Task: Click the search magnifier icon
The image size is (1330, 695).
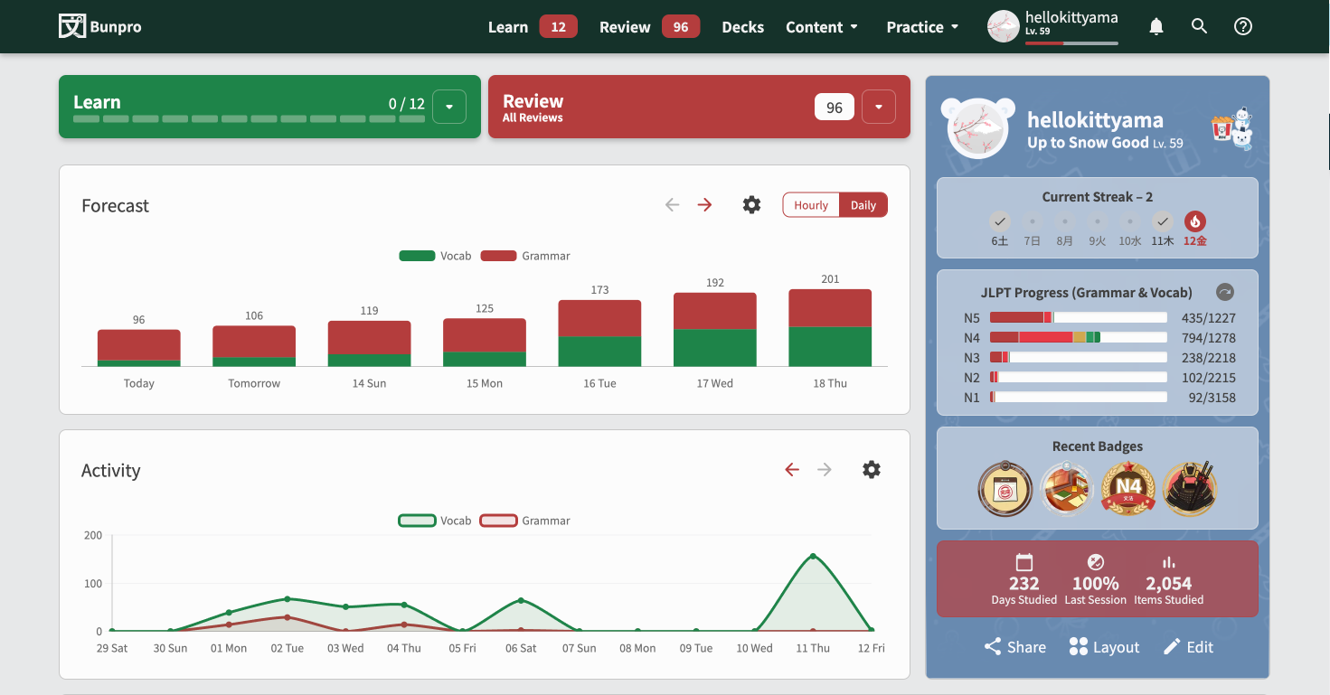Action: coord(1199,27)
